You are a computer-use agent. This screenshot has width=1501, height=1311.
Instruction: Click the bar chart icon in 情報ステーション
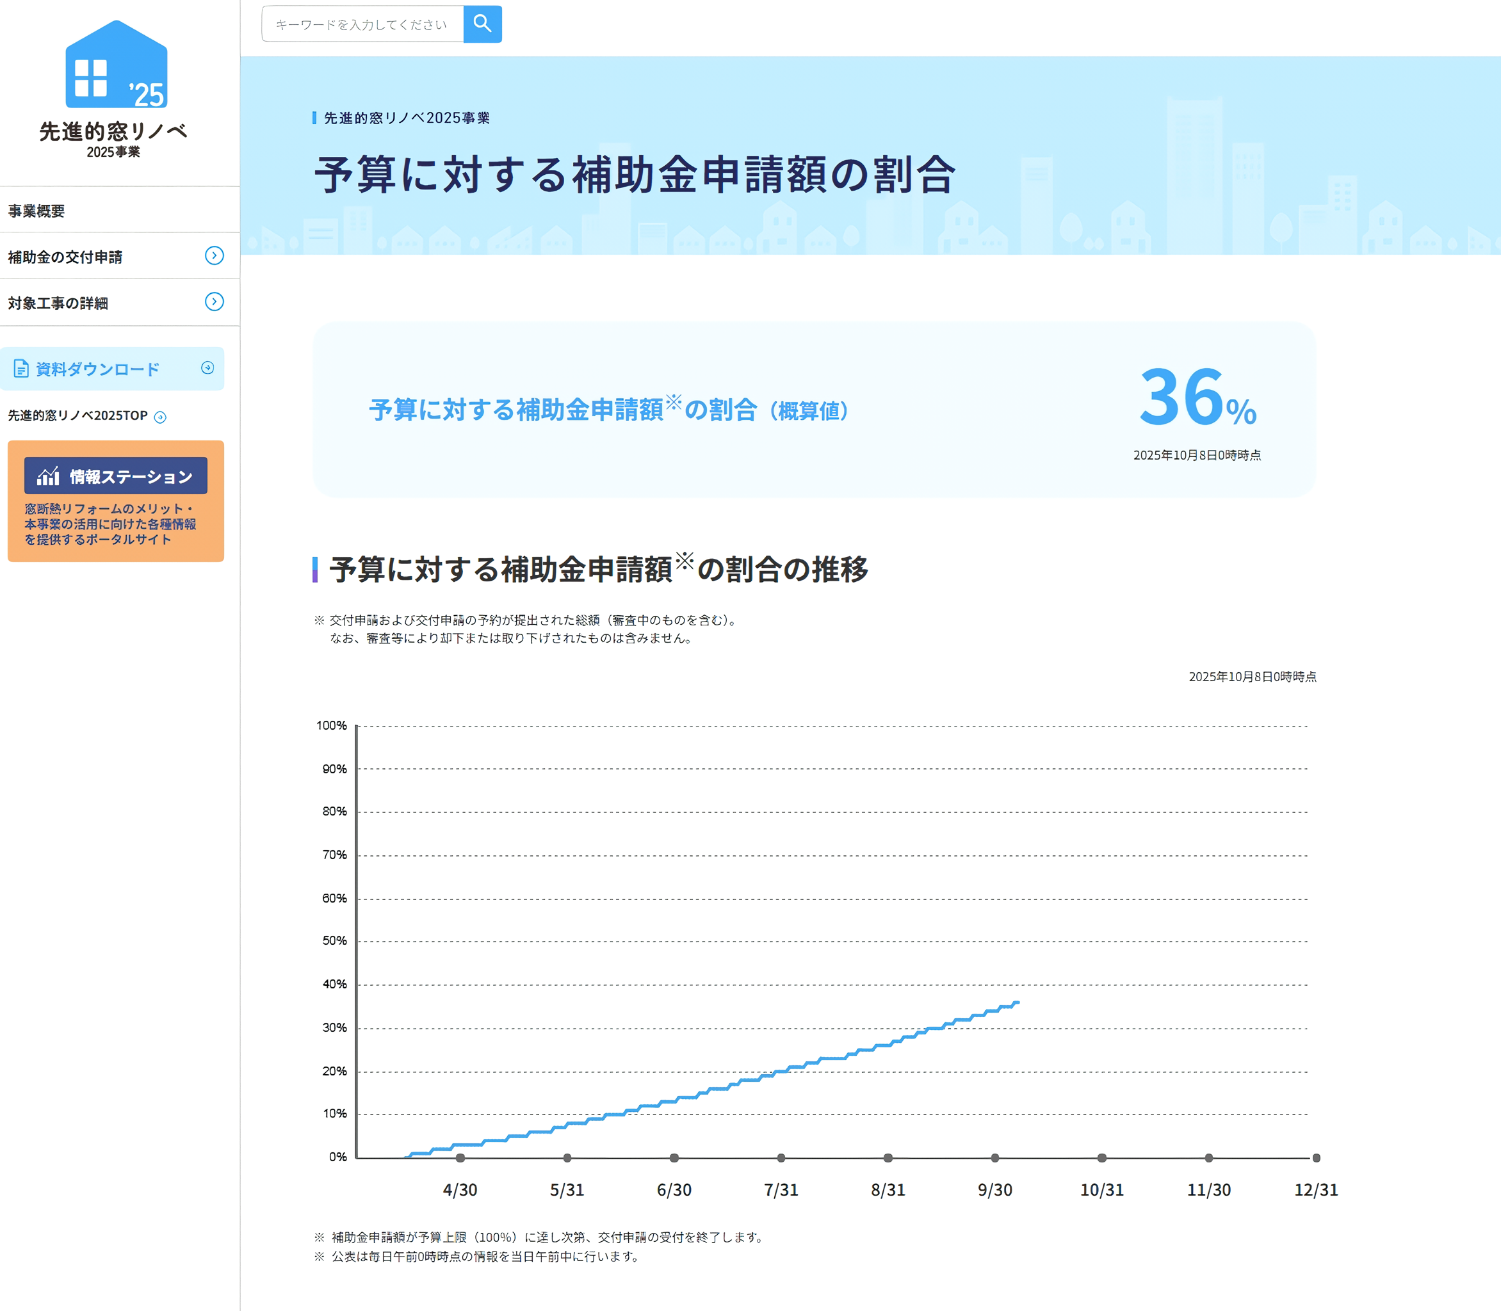tap(48, 476)
